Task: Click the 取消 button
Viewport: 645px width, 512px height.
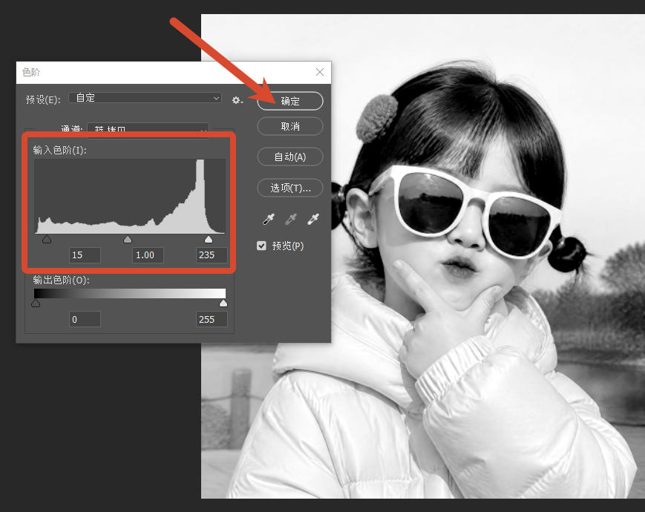Action: (290, 126)
